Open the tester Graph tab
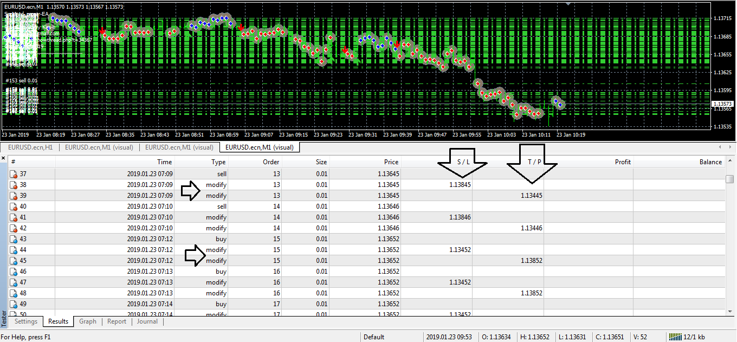 [87, 321]
